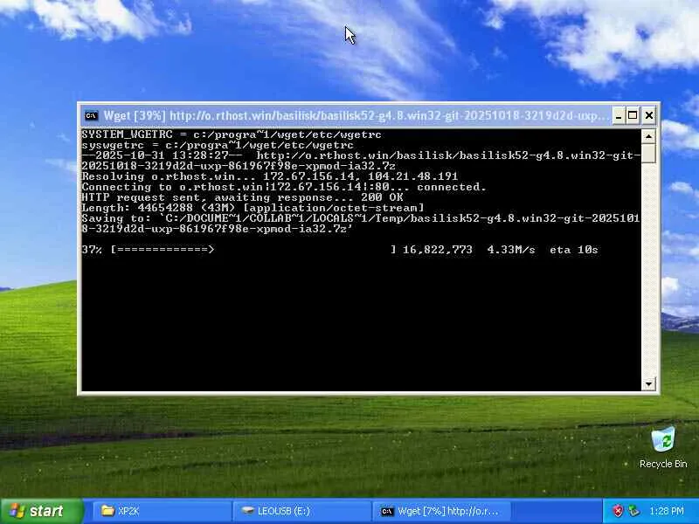Activate the Wget taskbar button
Viewport: 699px width, 524px height.
tap(441, 511)
